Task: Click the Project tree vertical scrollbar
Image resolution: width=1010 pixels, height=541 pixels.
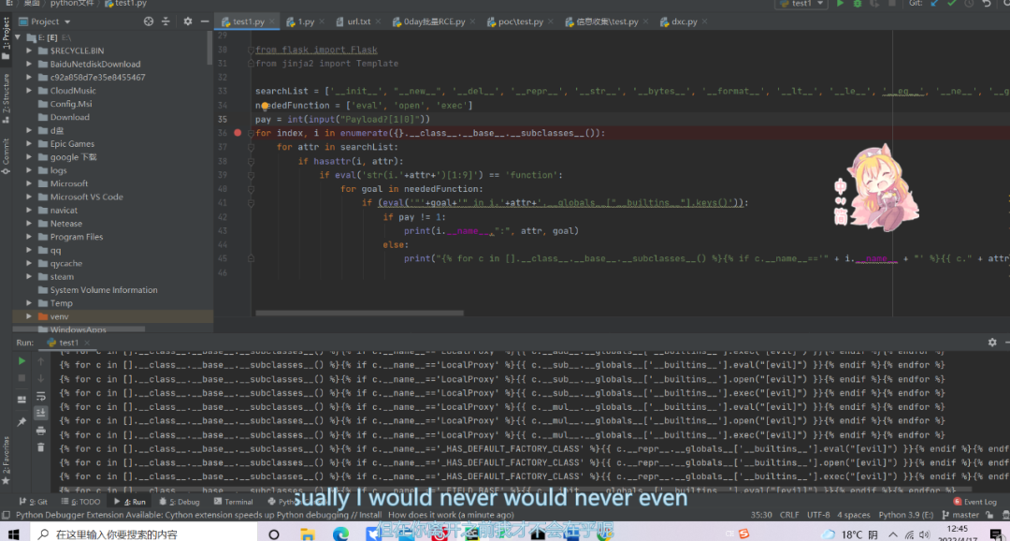Action: click(x=210, y=49)
